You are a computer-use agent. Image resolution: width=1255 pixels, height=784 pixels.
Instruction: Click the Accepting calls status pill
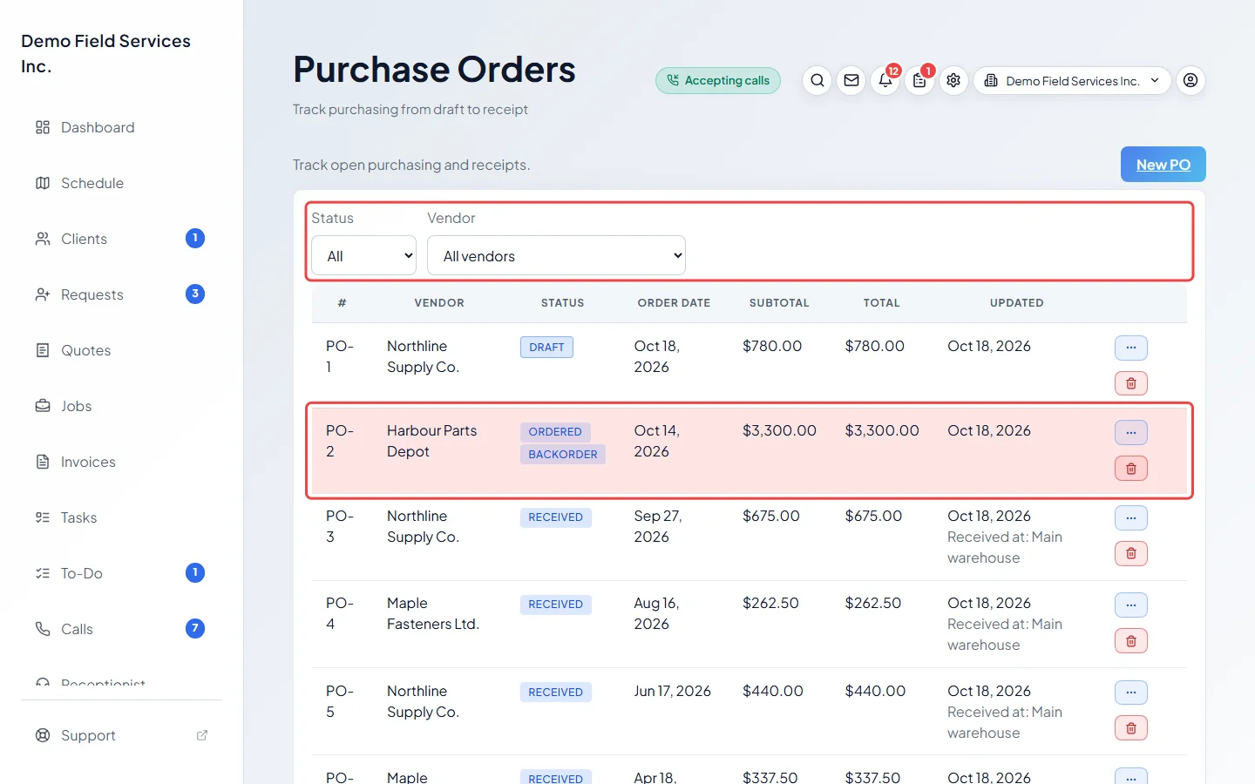tap(718, 80)
